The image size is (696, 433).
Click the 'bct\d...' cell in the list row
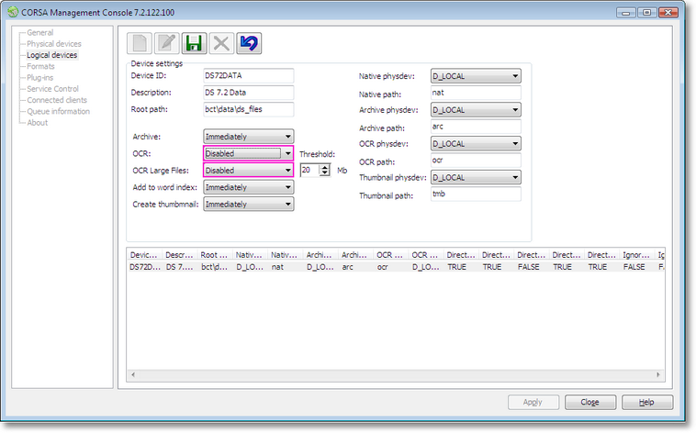(214, 267)
